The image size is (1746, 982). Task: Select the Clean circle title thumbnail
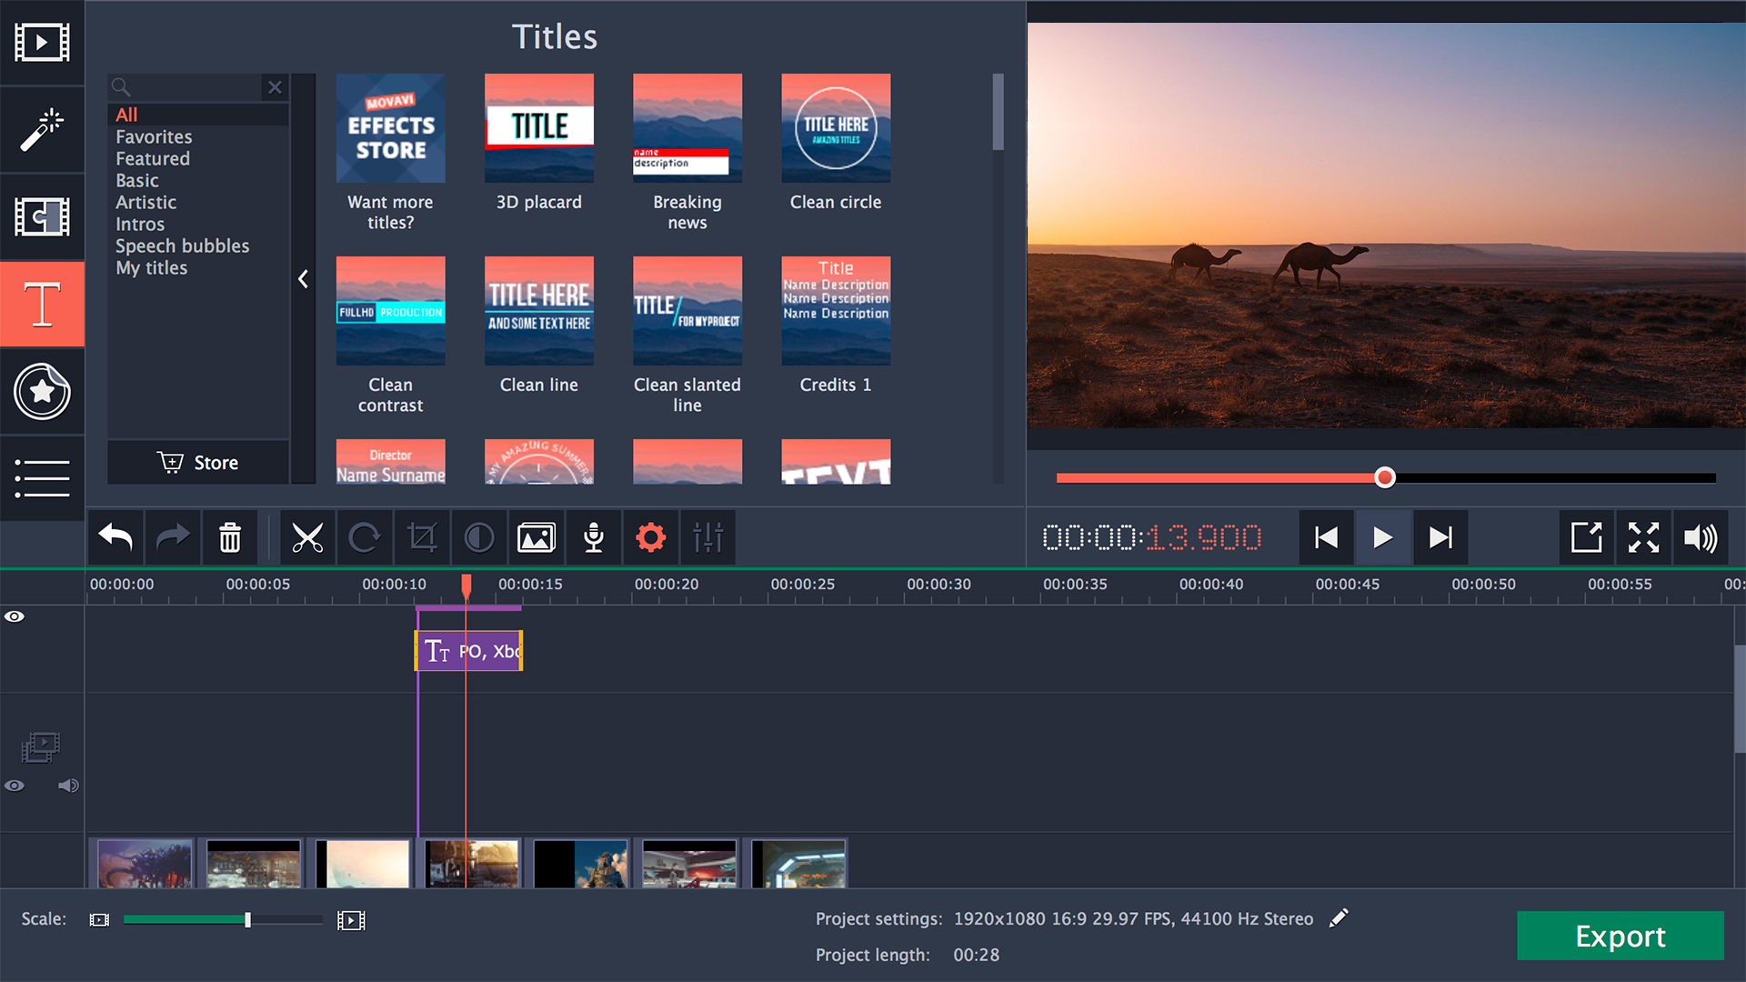coord(835,128)
